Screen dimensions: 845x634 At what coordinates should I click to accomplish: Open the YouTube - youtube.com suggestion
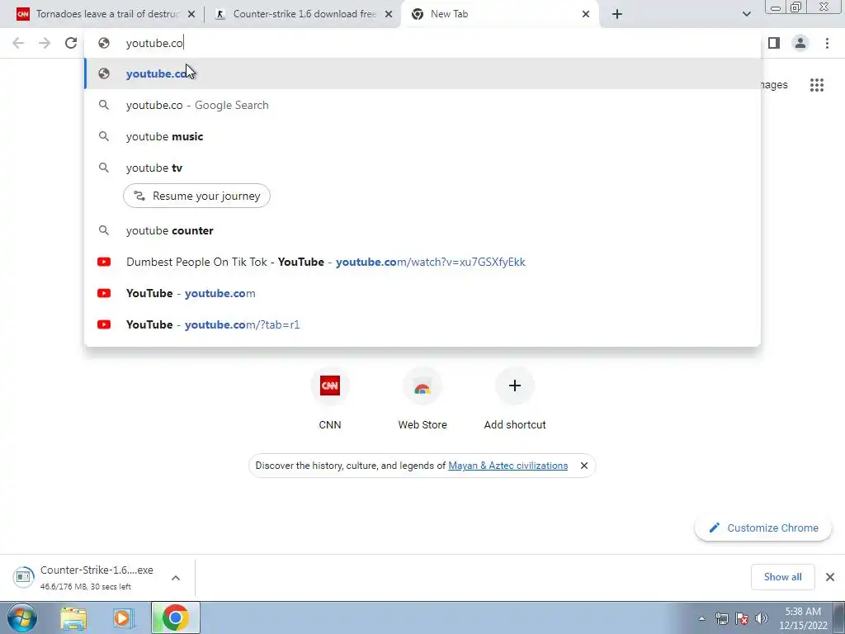tap(422, 293)
